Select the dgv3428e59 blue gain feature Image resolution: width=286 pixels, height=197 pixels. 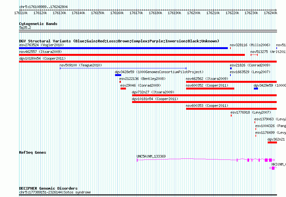(118, 75)
